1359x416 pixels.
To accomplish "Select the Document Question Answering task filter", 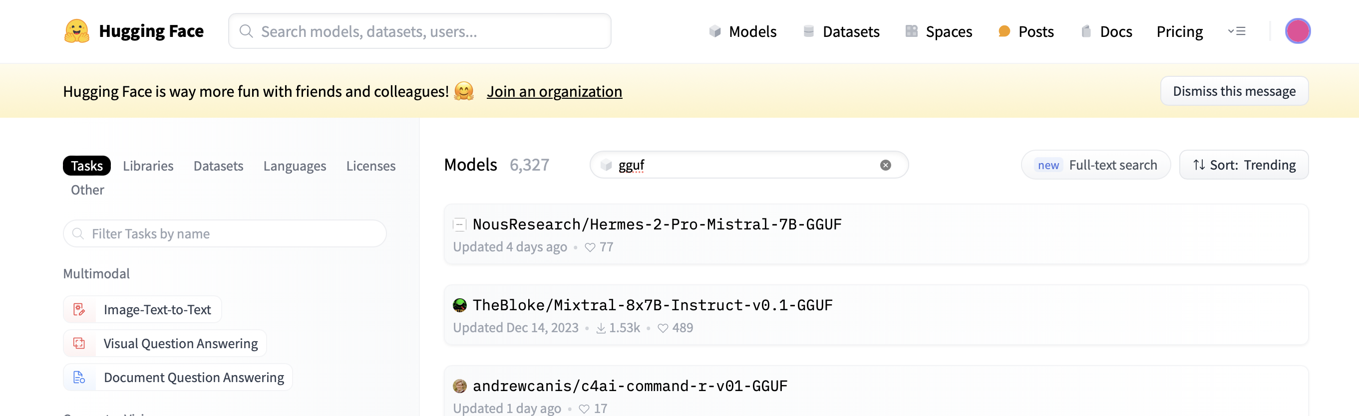I will [x=178, y=377].
